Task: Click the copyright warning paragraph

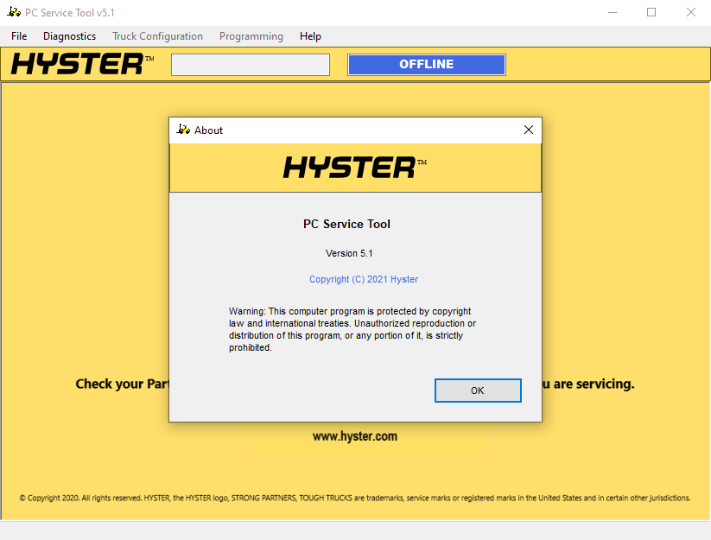Action: 352,330
